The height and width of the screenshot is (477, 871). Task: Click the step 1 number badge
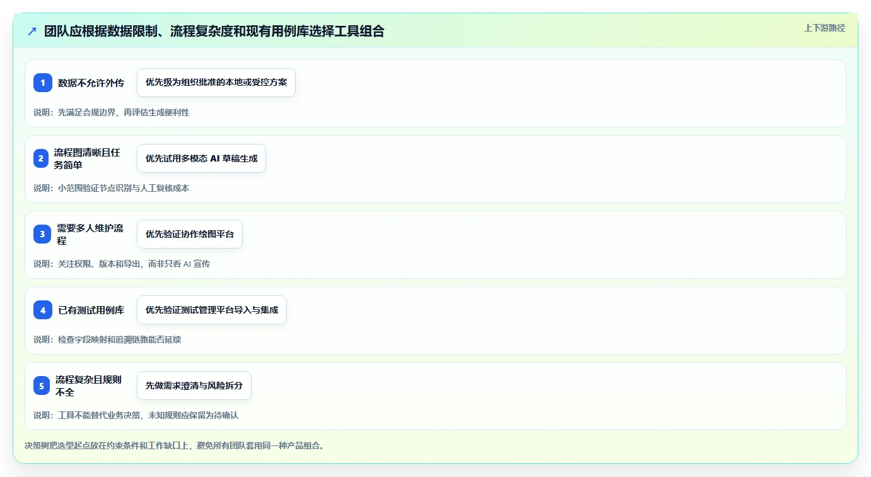[x=43, y=83]
